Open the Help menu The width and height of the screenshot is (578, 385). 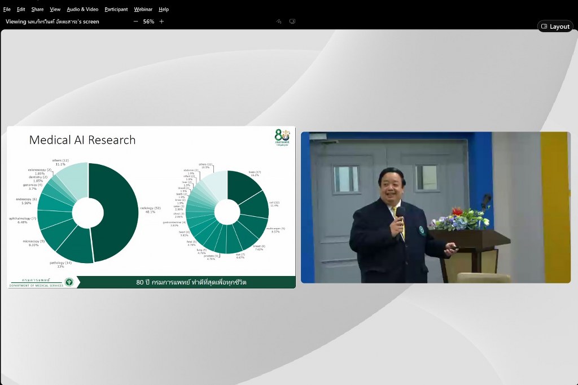coord(164,10)
